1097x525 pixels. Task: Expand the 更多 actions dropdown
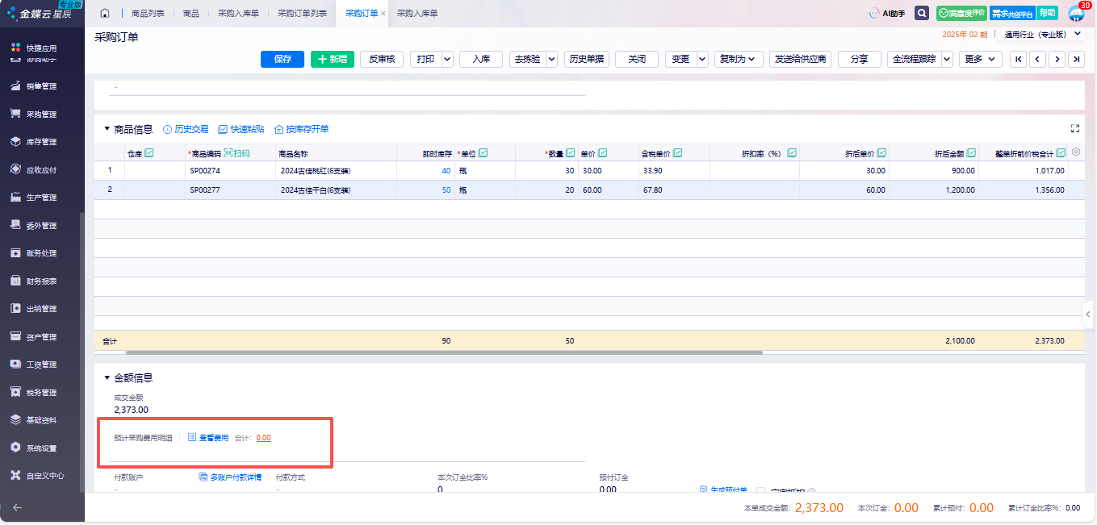(x=981, y=59)
